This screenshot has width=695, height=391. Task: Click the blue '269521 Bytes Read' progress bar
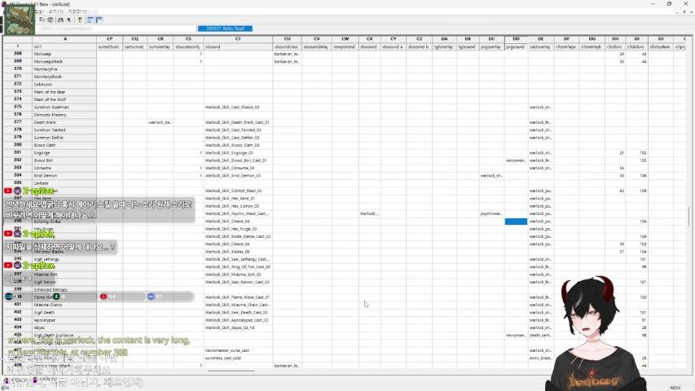pos(225,29)
